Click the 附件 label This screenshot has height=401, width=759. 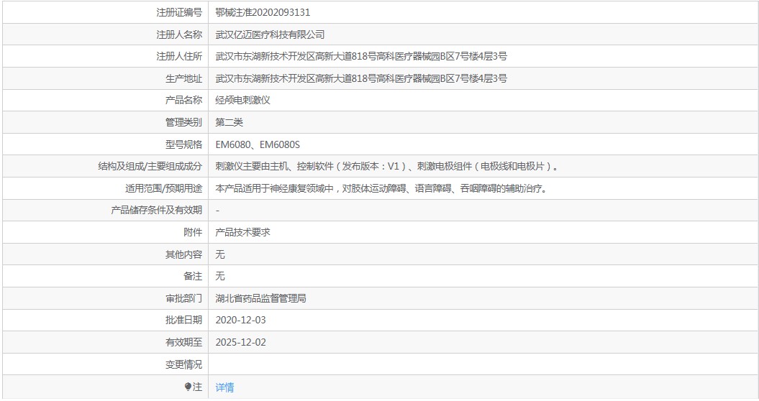pos(193,232)
